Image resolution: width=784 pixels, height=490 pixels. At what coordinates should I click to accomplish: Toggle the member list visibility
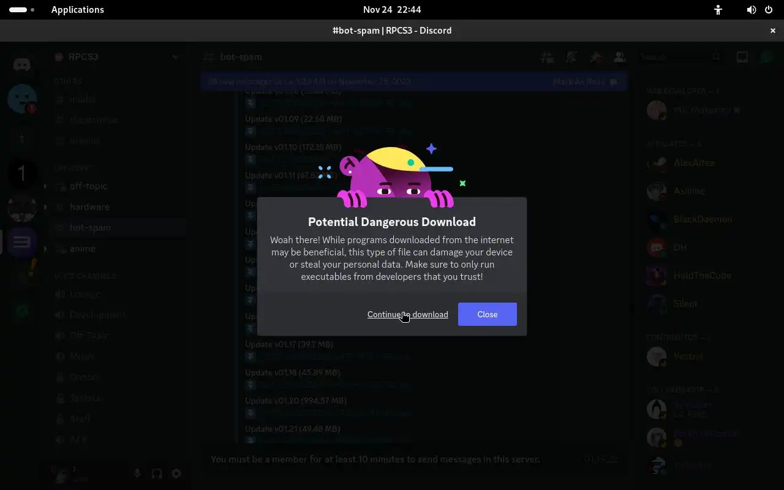point(619,57)
